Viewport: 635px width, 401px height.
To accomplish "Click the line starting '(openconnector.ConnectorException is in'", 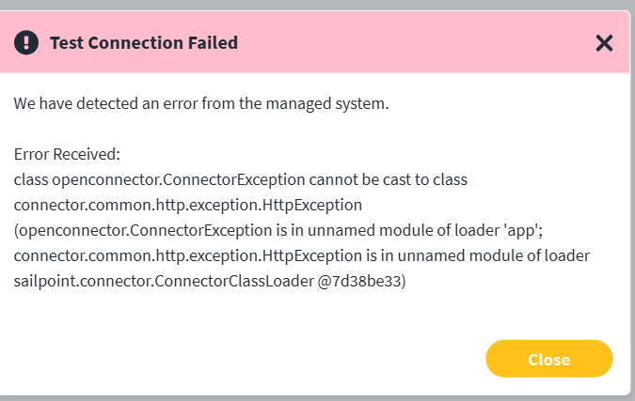I will click(278, 230).
